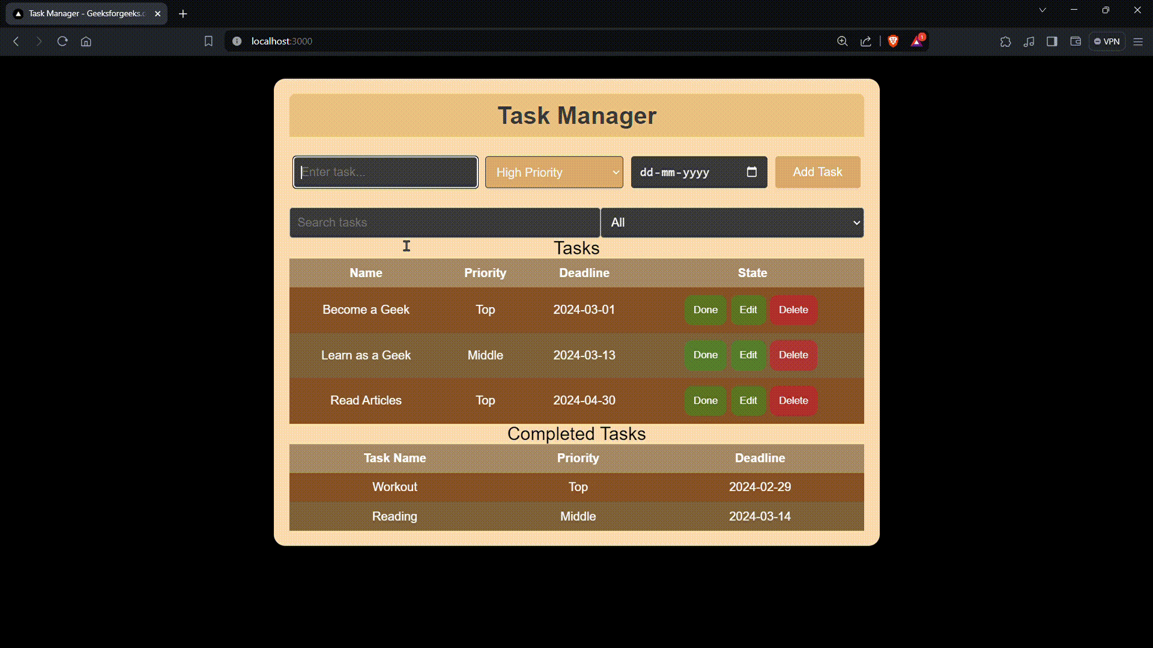Open the browser hamburger menu

coord(1138,41)
